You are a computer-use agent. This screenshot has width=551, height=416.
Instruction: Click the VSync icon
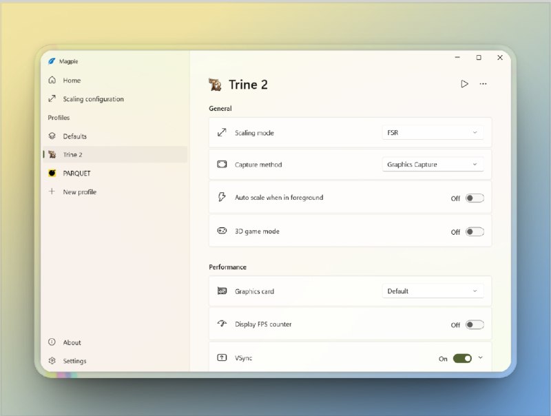[x=222, y=357]
